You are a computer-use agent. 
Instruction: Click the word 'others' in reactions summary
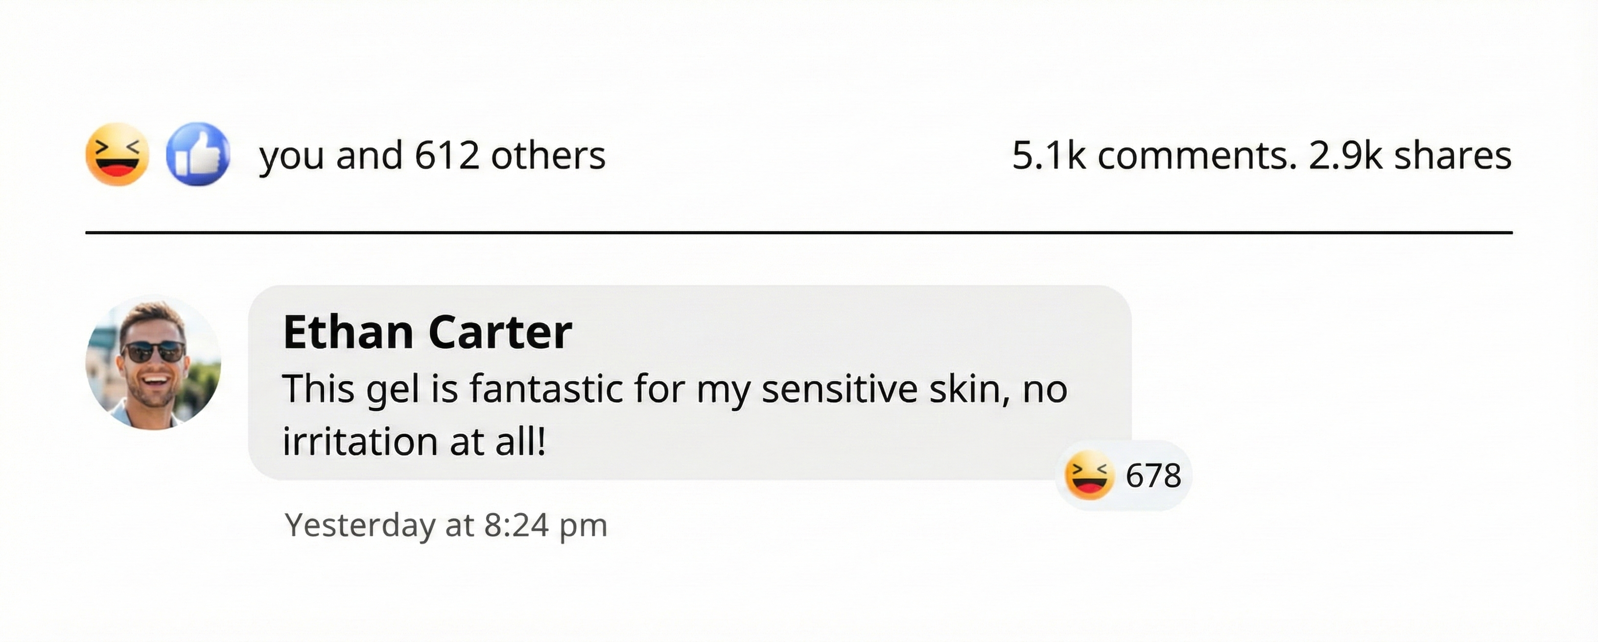coord(548,155)
